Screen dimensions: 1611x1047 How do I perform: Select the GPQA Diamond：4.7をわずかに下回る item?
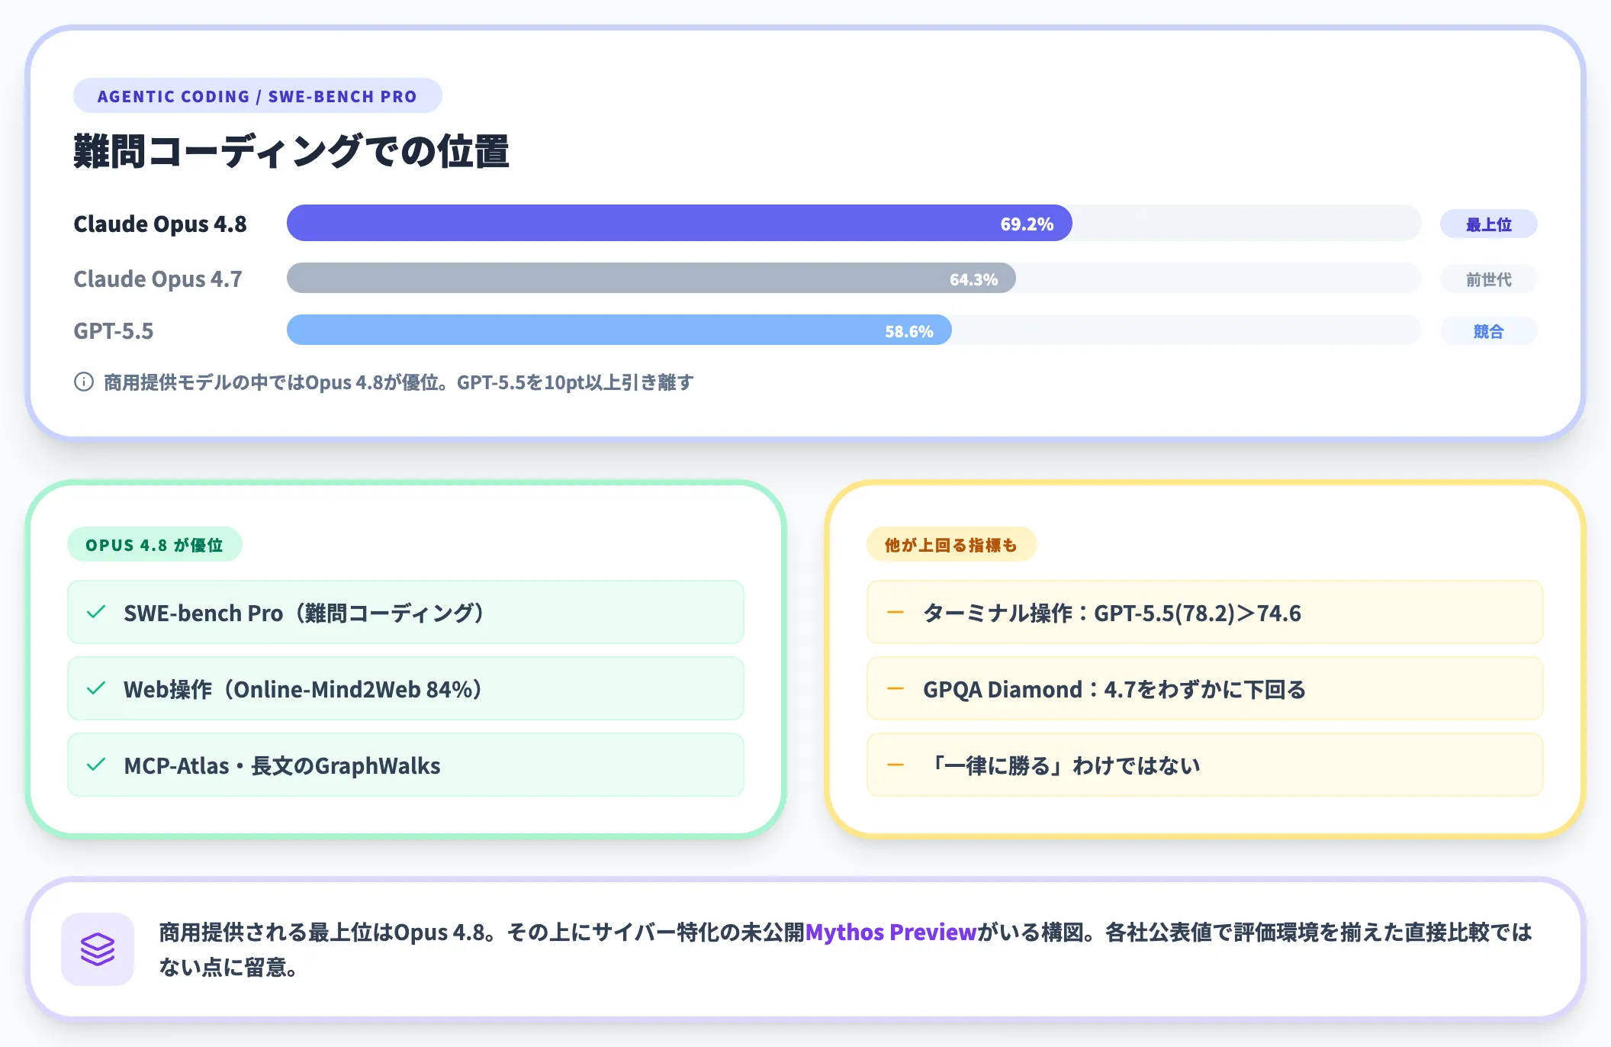click(x=1205, y=688)
